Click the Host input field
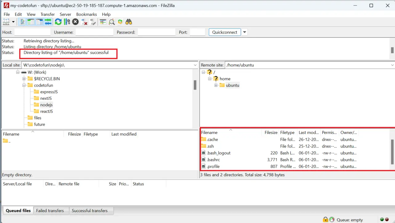 pos(32,32)
